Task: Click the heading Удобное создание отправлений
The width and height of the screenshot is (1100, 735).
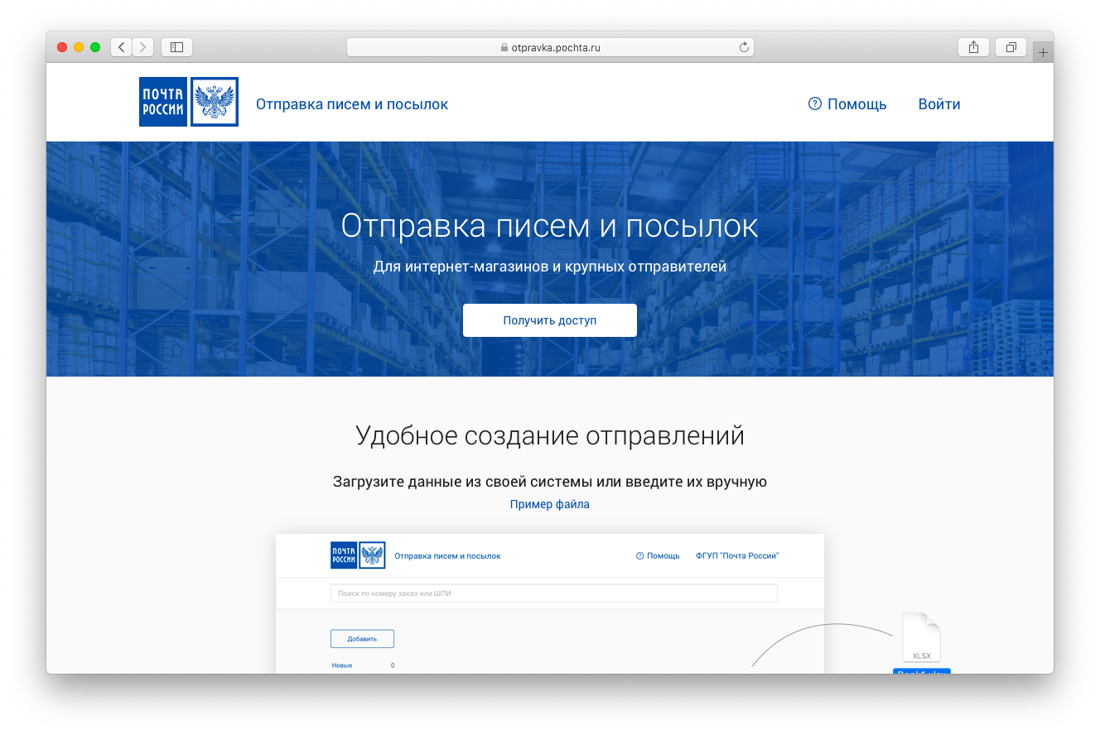Action: click(550, 435)
